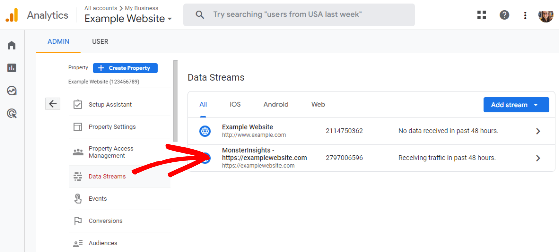Click stream ID 2797006596
Screen dimensions: 559x252
click(344, 158)
